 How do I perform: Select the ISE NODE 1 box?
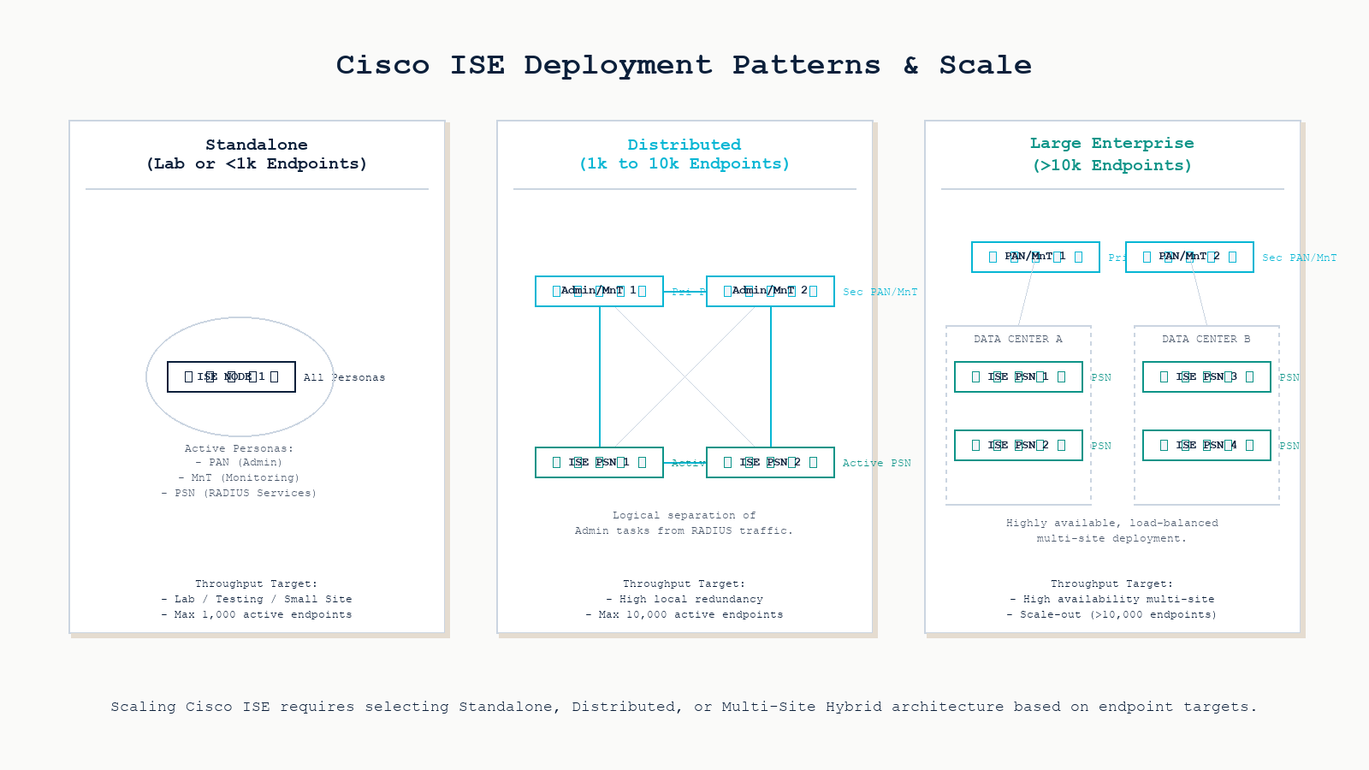tap(231, 376)
